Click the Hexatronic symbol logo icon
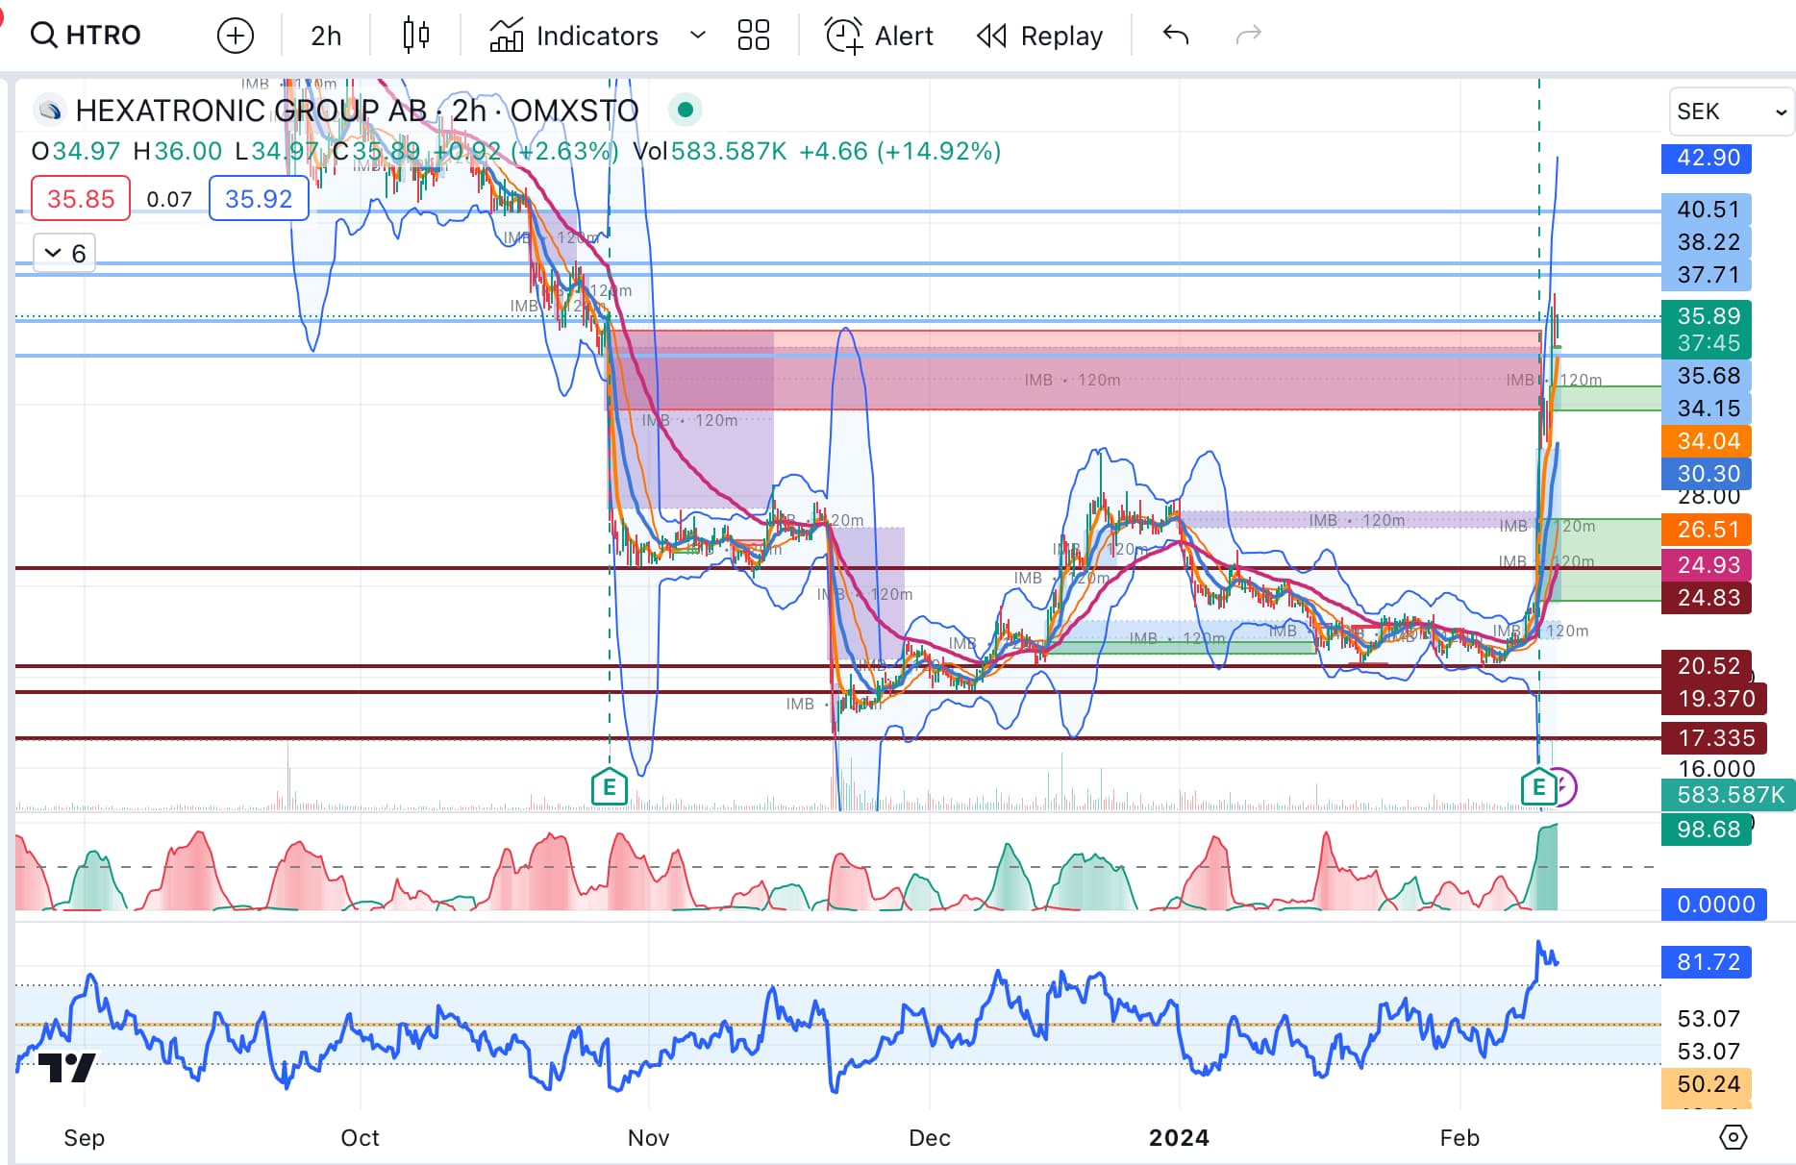1796x1165 pixels. [x=49, y=111]
